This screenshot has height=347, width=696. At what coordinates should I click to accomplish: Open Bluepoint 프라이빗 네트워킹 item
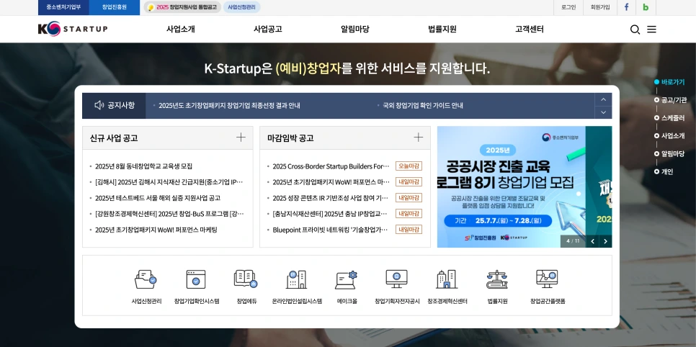[331, 230]
